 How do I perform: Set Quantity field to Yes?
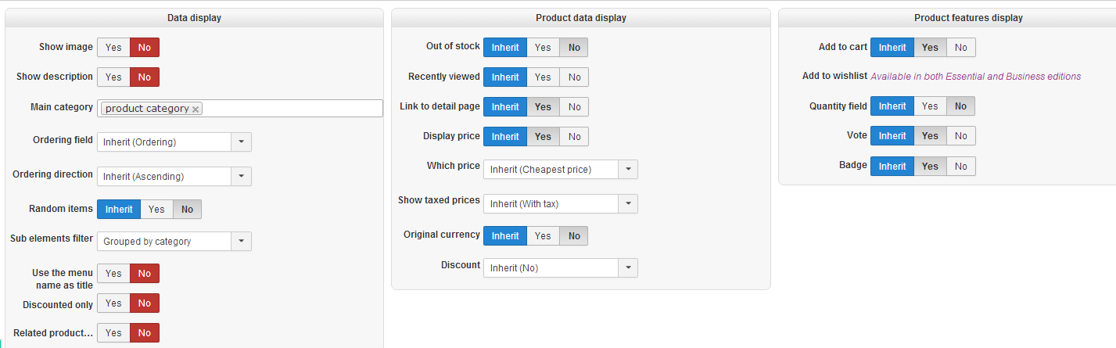[x=930, y=106]
